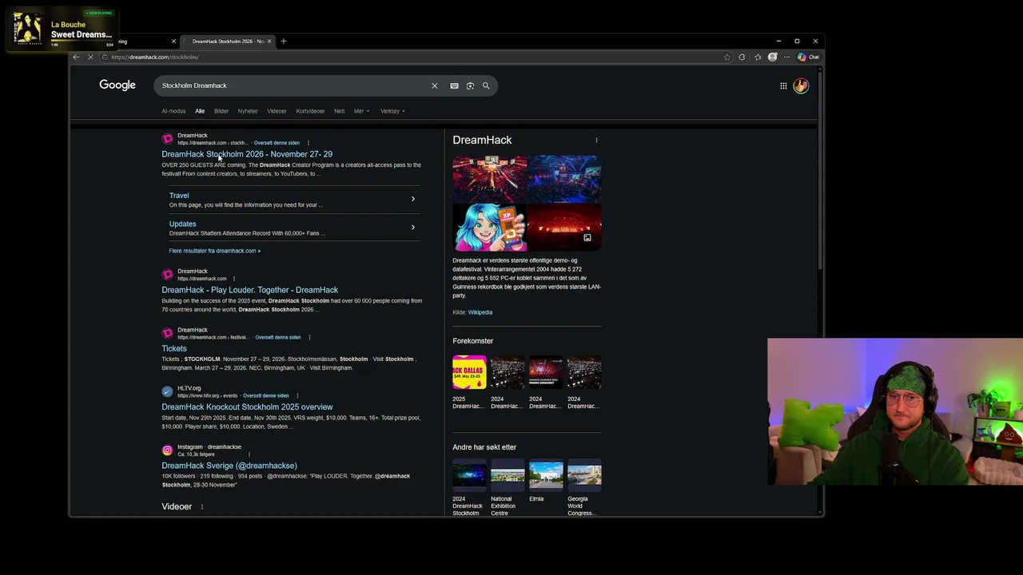The width and height of the screenshot is (1023, 575).
Task: Expand the Mer dropdown
Action: tap(361, 111)
